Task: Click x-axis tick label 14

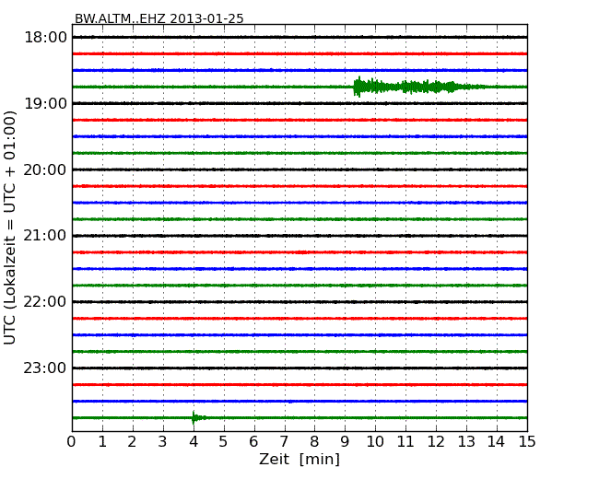Action: pos(496,442)
